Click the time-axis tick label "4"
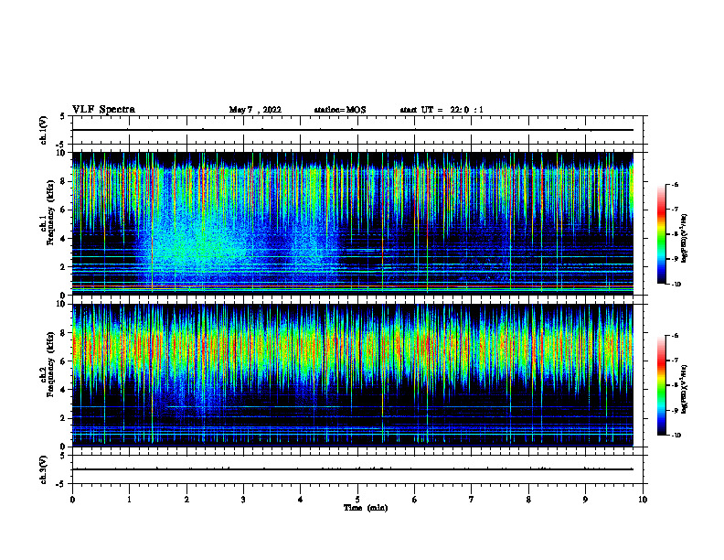 pyautogui.click(x=301, y=500)
